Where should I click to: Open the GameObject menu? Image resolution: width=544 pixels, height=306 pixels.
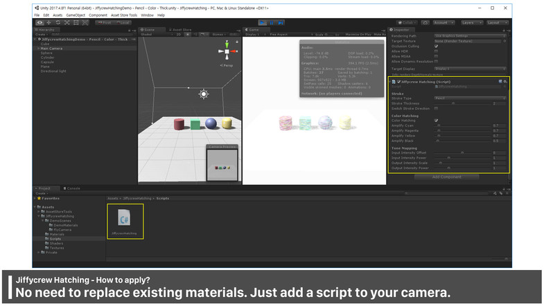tap(76, 15)
